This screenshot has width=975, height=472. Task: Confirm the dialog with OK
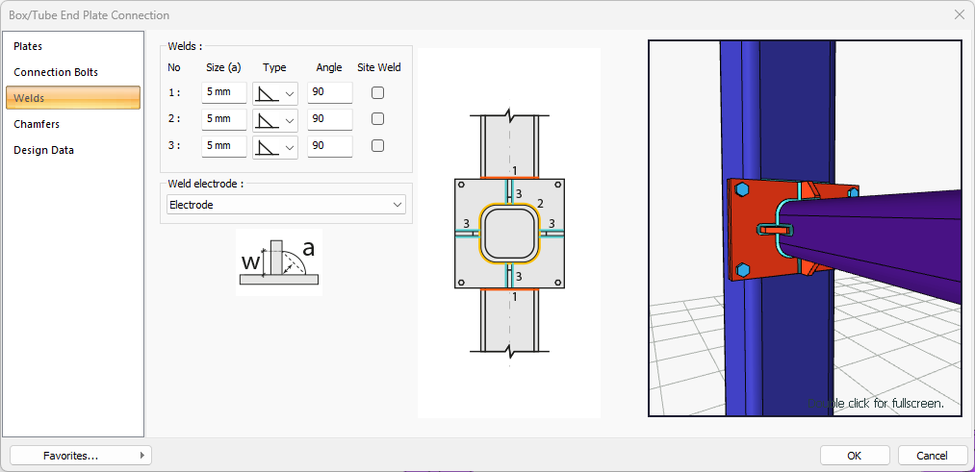[855, 456]
